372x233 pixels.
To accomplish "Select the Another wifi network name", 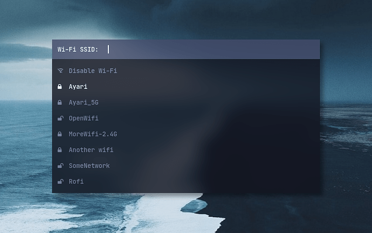I will (91, 150).
